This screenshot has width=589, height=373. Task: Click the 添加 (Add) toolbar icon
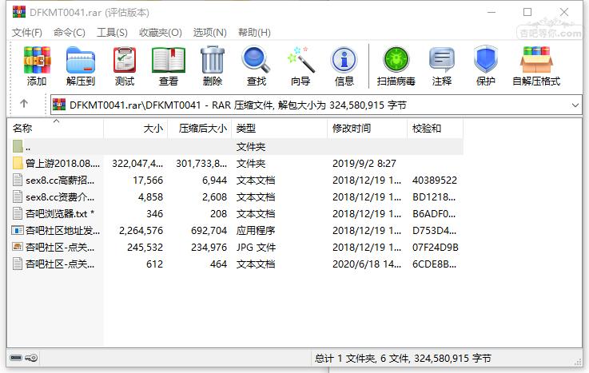point(37,66)
